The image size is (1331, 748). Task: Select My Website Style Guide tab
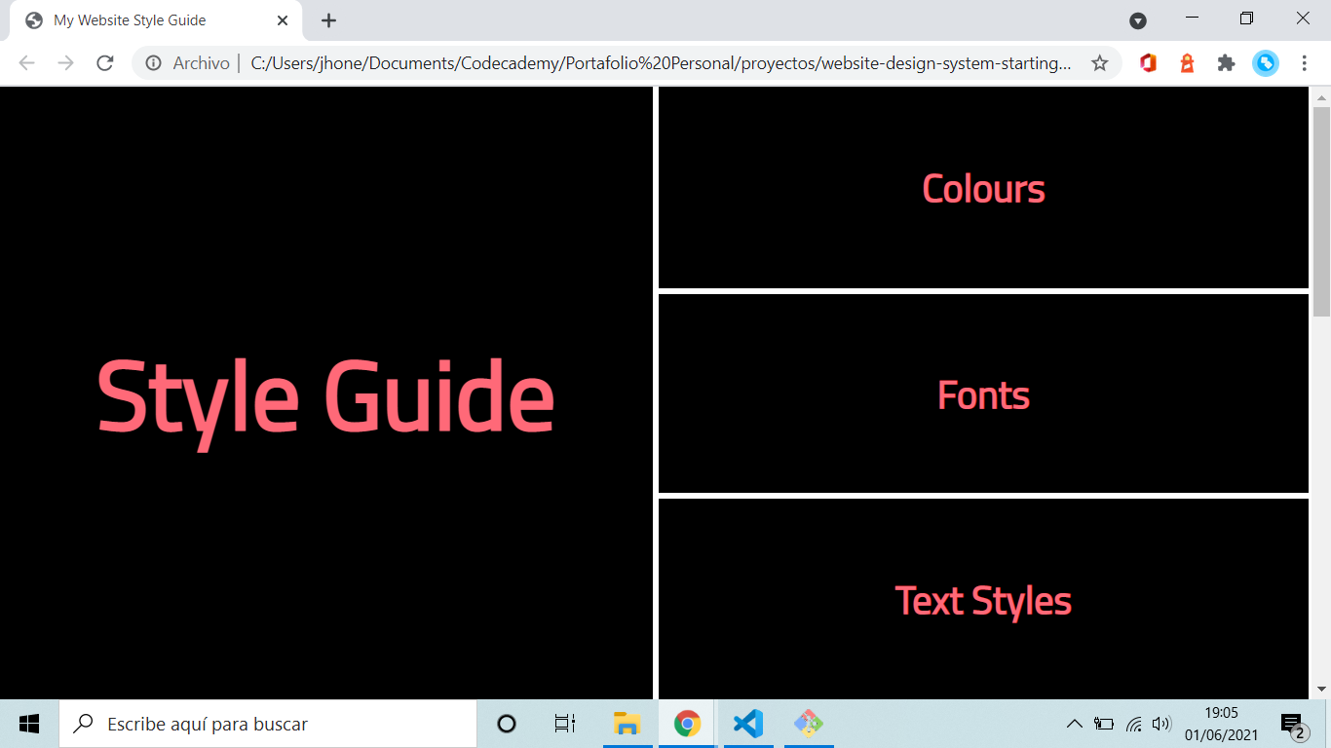pyautogui.click(x=156, y=20)
